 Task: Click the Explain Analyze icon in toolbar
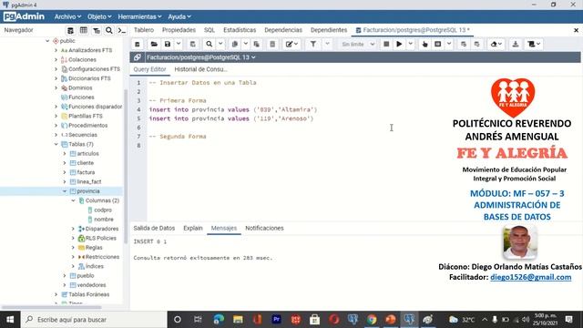pyautogui.click(x=438, y=45)
